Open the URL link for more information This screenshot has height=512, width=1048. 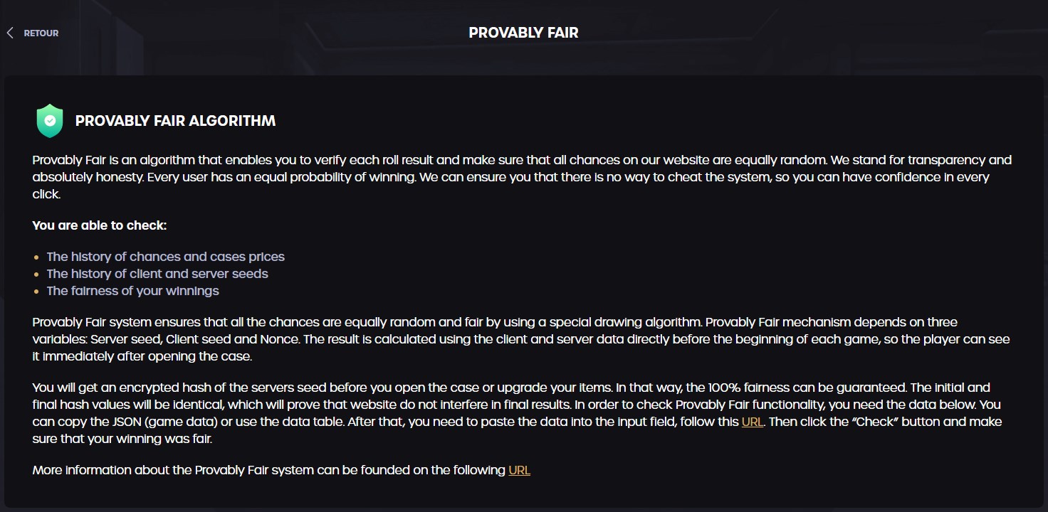(x=519, y=470)
